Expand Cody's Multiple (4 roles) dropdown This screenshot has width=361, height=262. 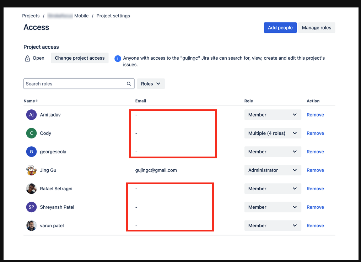tap(273, 133)
